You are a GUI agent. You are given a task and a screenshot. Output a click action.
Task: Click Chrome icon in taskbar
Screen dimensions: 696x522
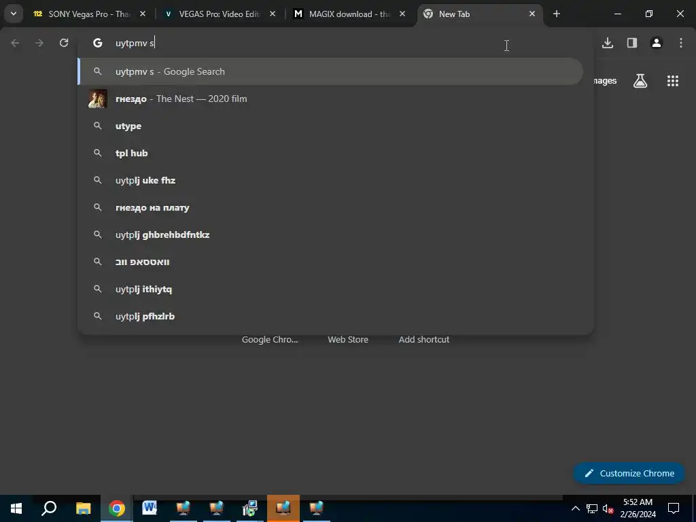(117, 508)
